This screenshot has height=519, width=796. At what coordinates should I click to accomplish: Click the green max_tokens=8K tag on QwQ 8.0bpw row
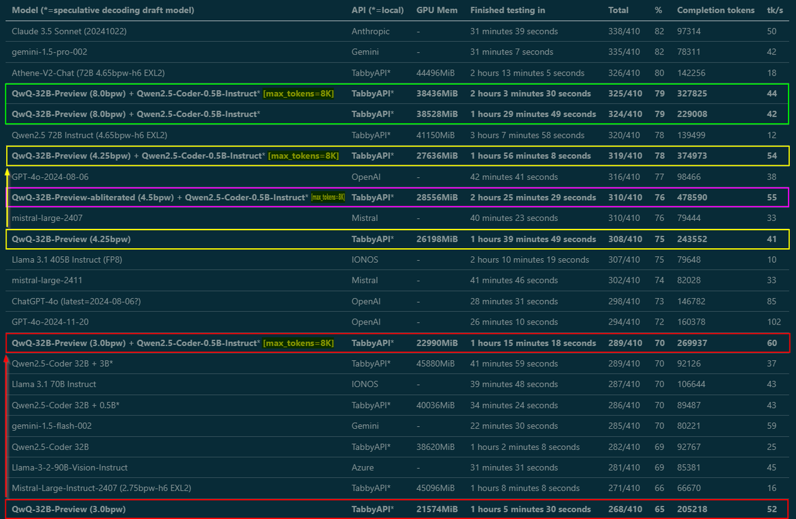pyautogui.click(x=298, y=94)
